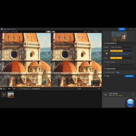Switch to the filmstrip view icon
136x136 pixels.
pos(14,89)
